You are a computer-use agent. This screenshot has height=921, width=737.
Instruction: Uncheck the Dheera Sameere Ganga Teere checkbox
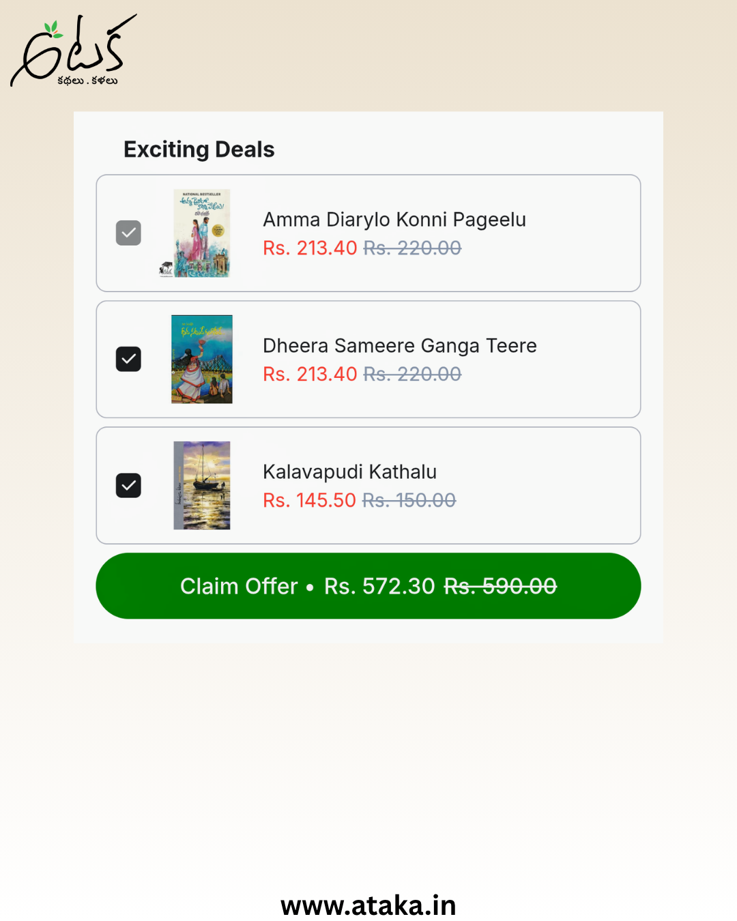[128, 360]
